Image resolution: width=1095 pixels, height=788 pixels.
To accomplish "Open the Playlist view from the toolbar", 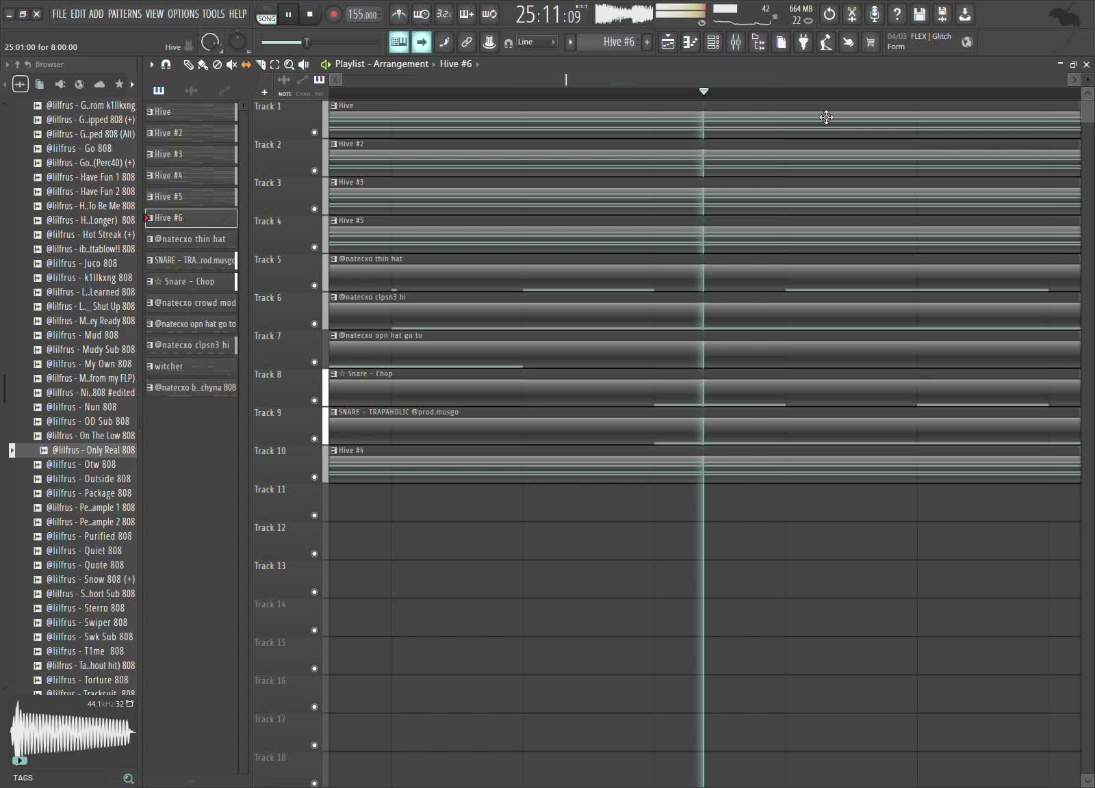I will click(x=667, y=42).
